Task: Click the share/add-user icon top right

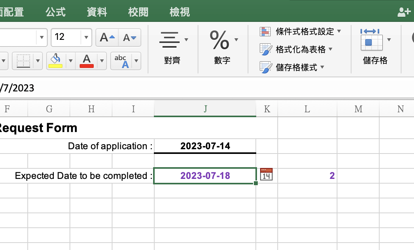Action: click(404, 12)
